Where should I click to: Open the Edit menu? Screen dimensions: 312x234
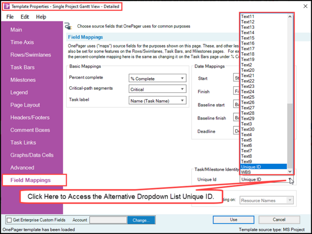tap(25, 17)
